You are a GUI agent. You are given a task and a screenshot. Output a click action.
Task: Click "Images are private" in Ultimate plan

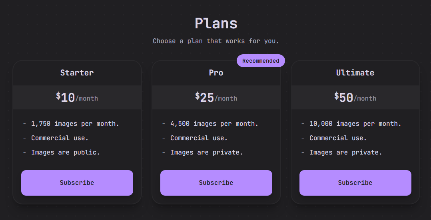click(x=346, y=153)
